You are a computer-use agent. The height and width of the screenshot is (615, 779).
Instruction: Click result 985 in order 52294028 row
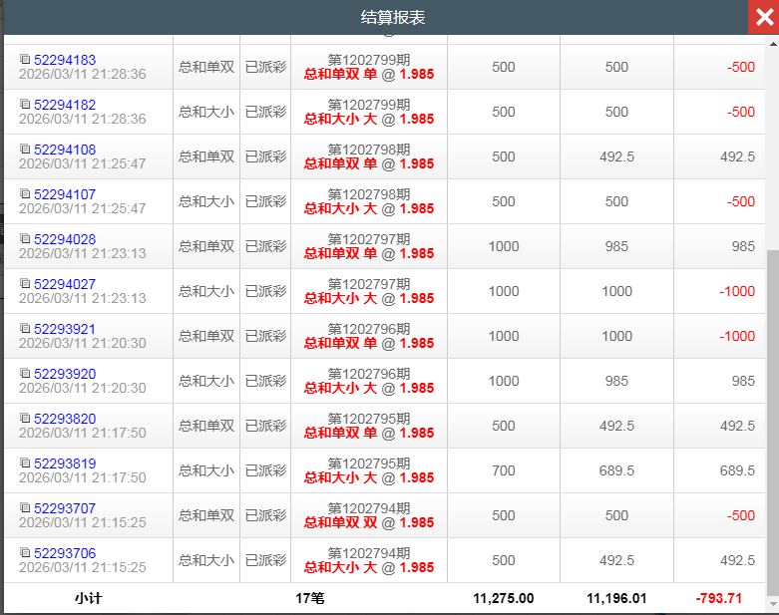click(743, 246)
